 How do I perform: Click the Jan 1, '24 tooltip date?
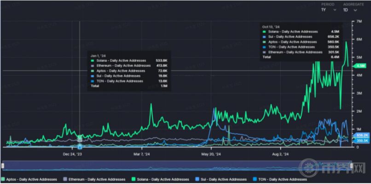(x=97, y=56)
